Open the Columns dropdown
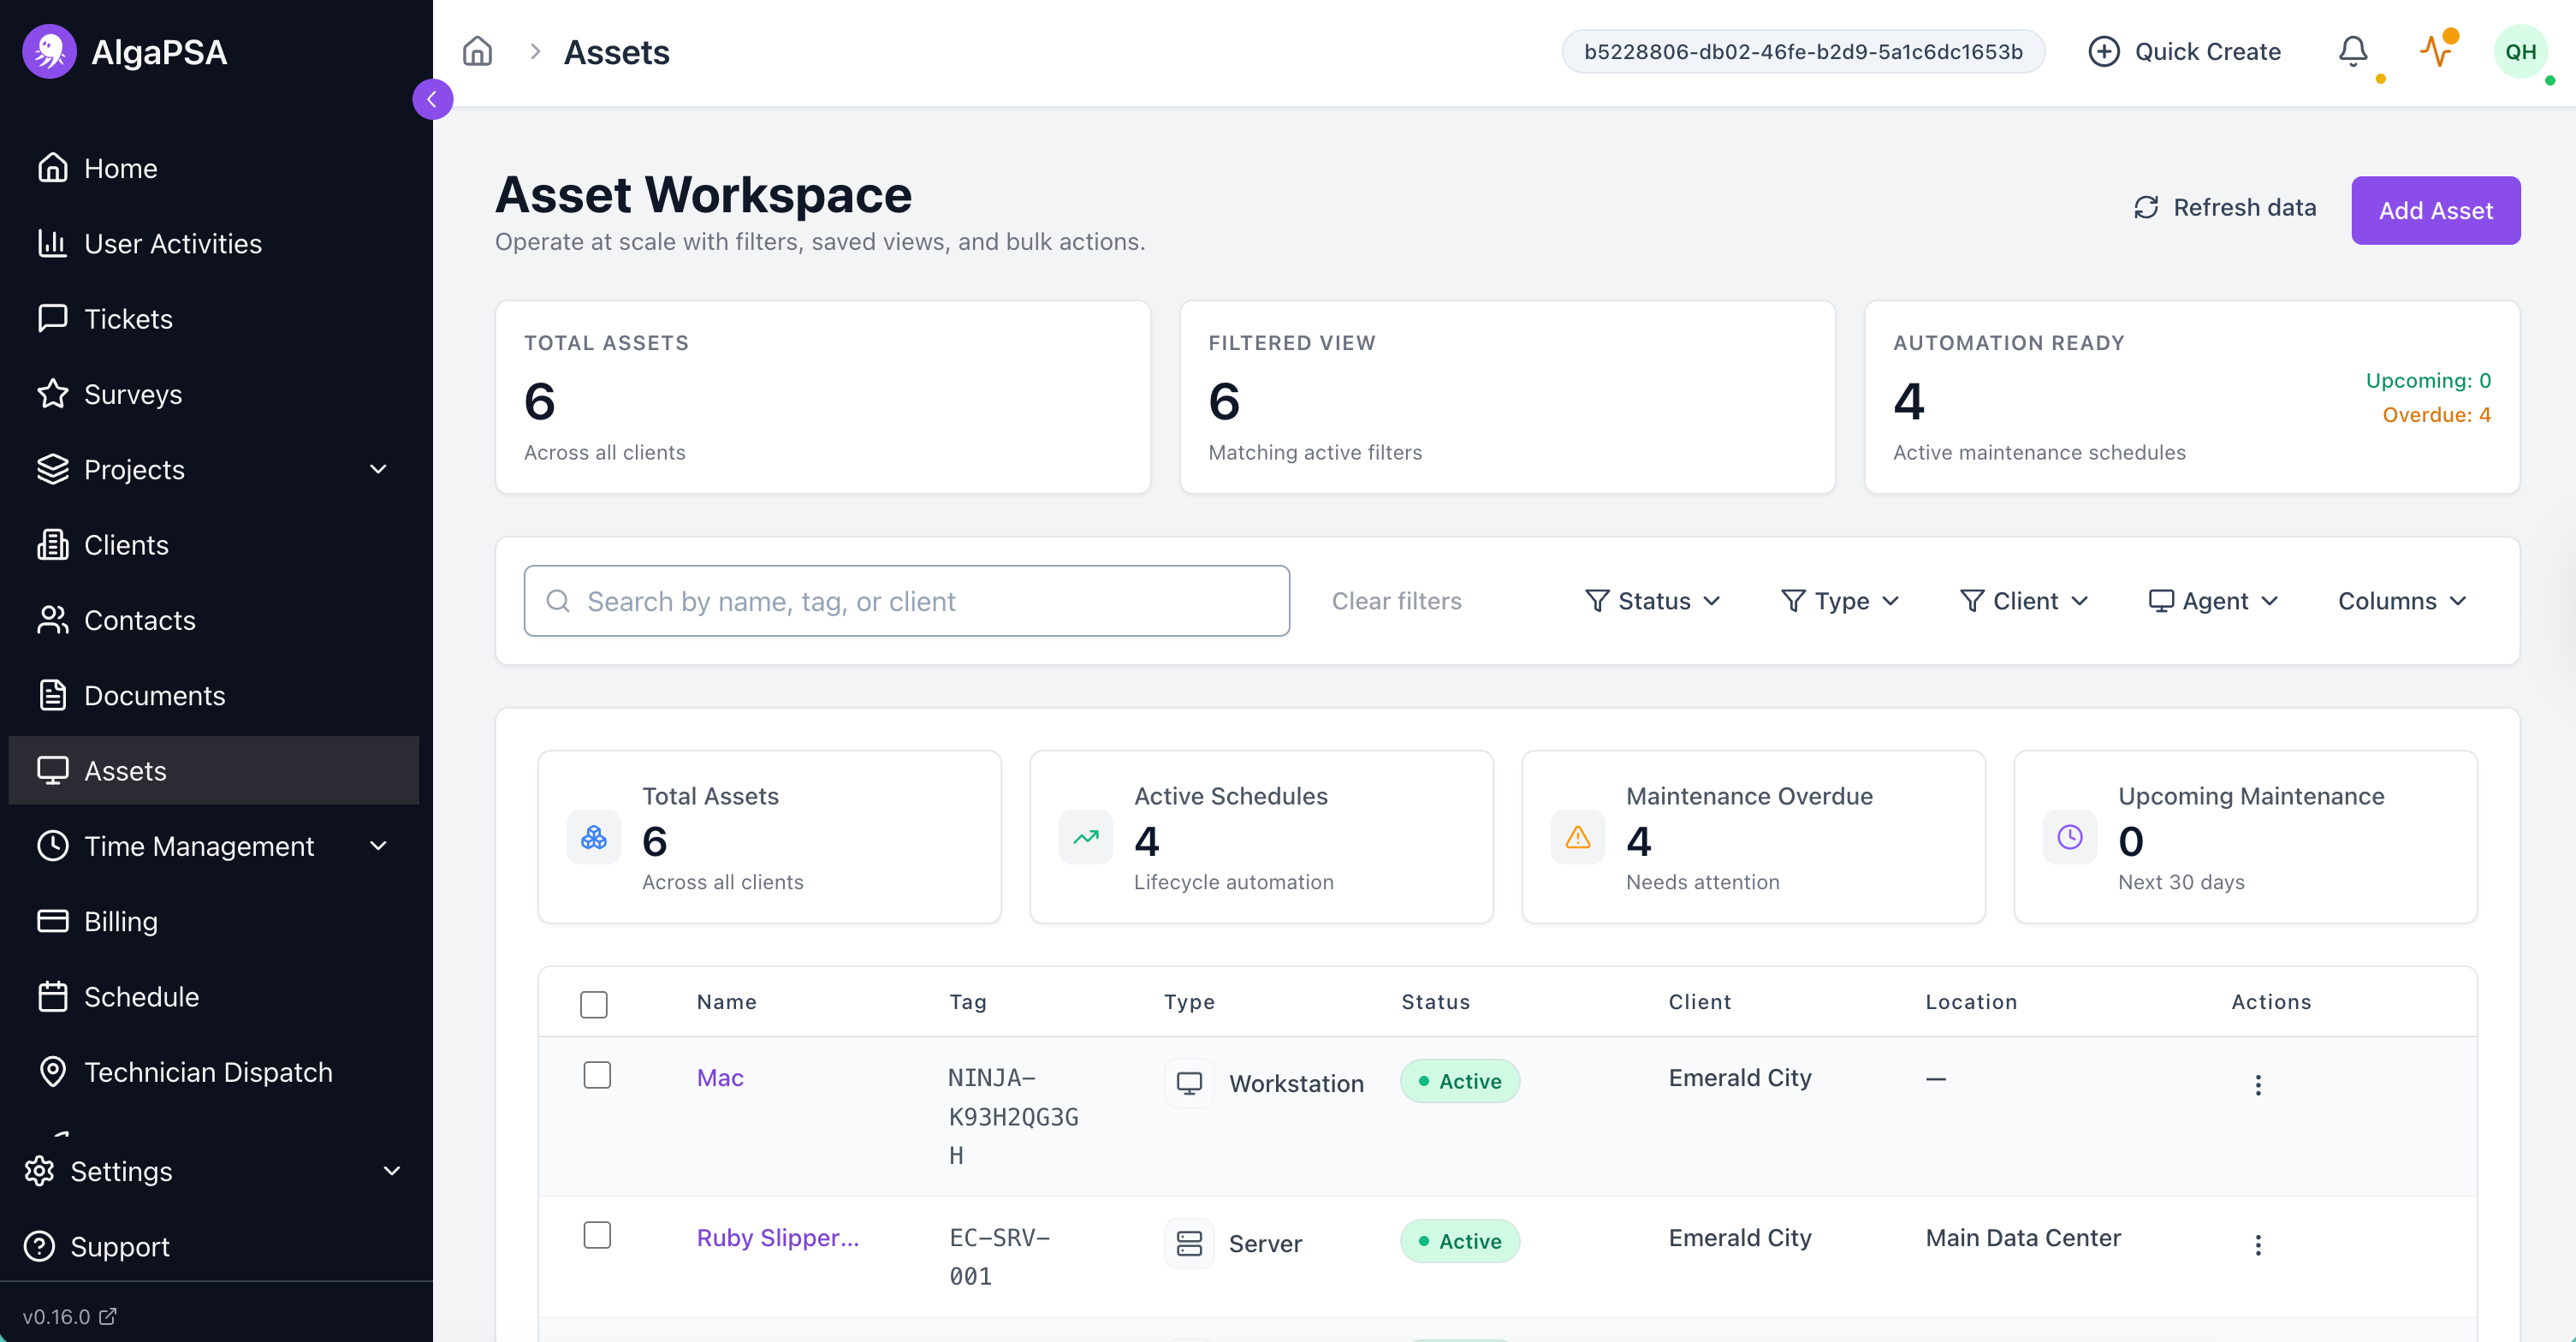This screenshot has width=2576, height=1342. [x=2401, y=601]
